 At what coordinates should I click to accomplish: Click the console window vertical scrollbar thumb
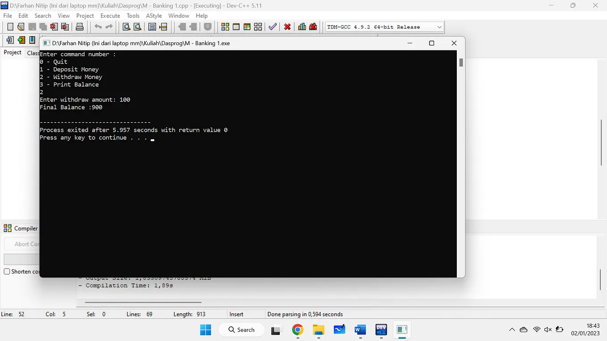pyautogui.click(x=461, y=62)
